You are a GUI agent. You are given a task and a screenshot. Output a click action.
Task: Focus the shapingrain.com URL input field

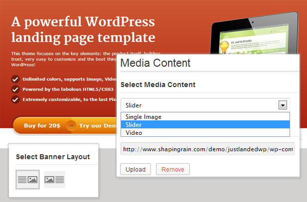(207, 149)
